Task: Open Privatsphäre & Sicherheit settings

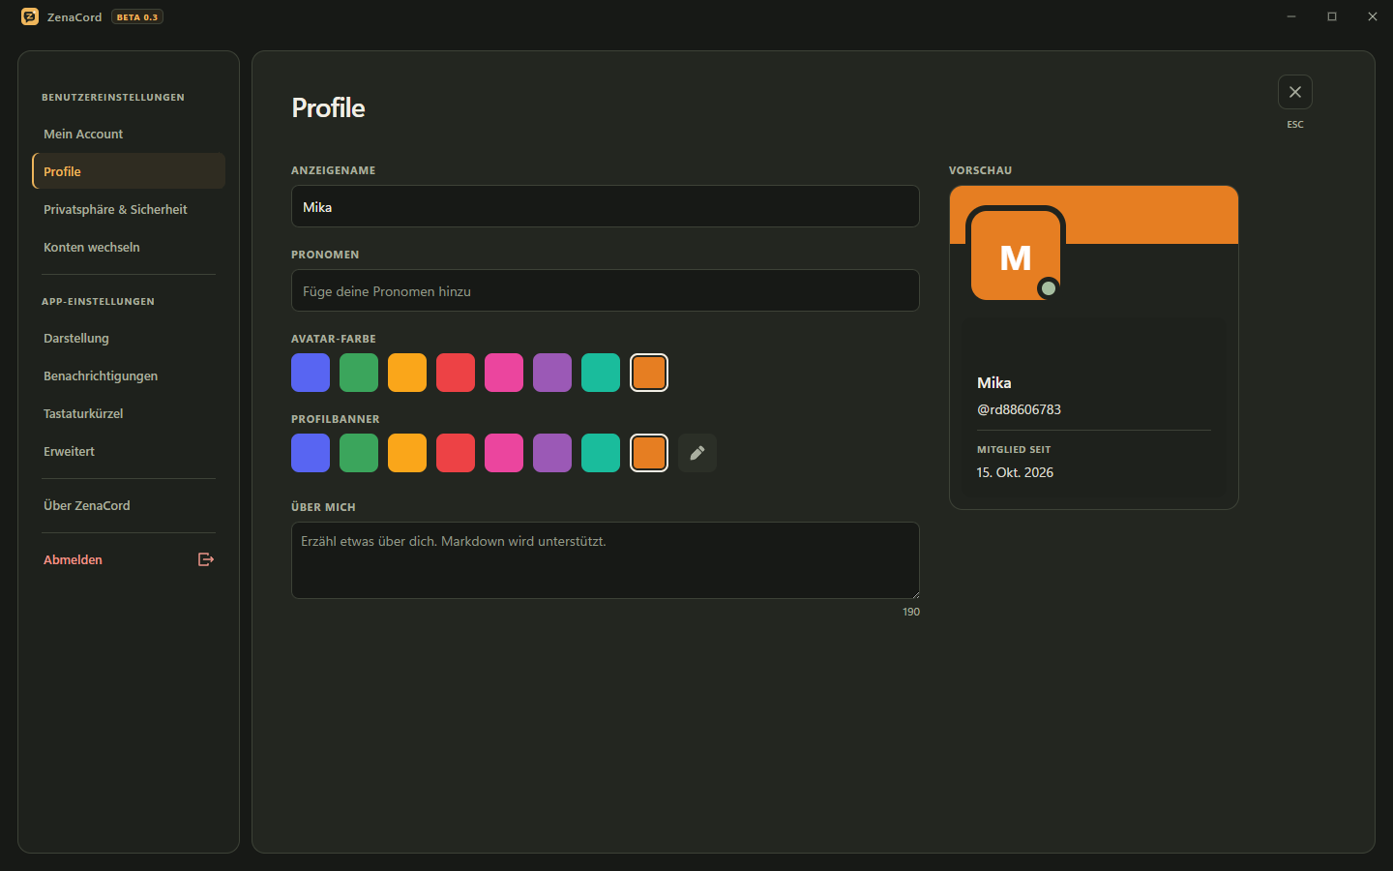Action: (129, 209)
